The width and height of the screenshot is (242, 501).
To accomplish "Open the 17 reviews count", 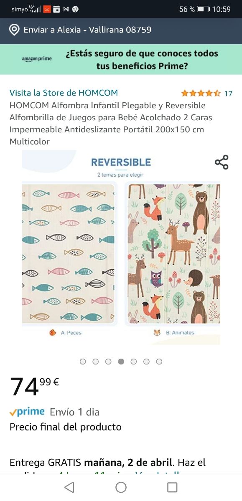I will [228, 94].
